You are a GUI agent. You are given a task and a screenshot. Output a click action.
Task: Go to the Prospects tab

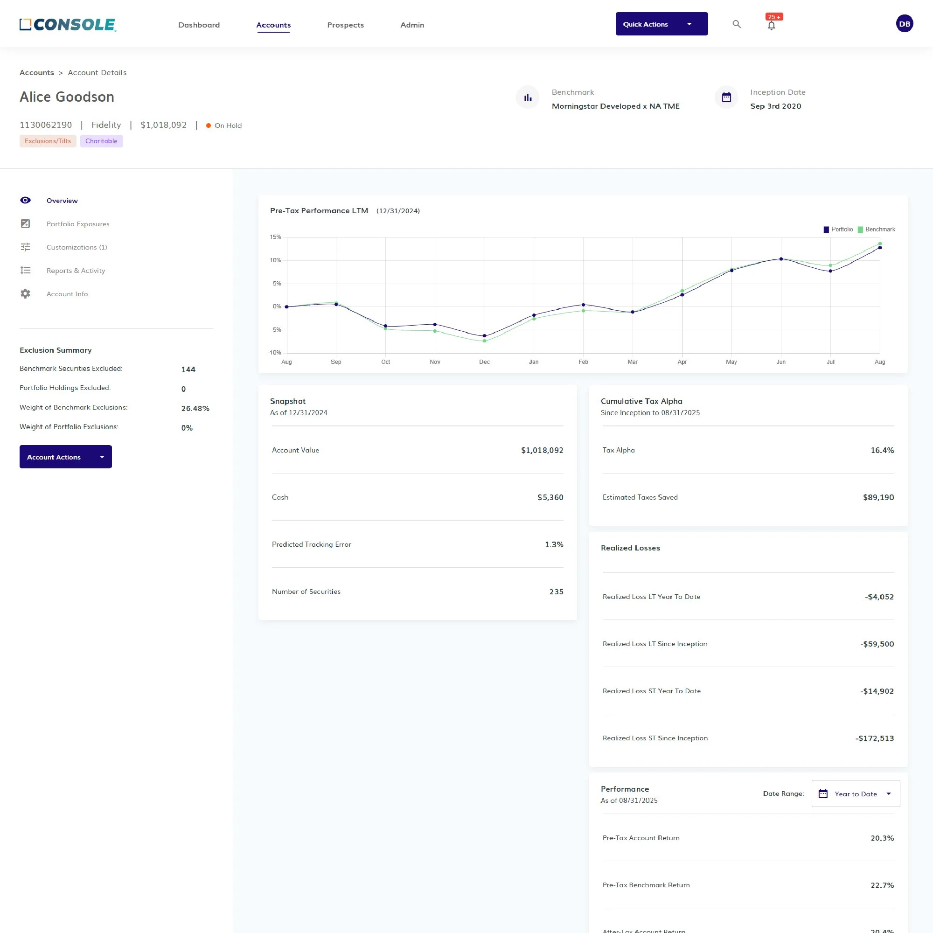345,25
